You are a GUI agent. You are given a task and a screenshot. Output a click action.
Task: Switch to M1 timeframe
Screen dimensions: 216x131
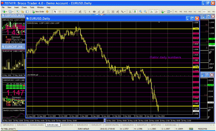tap(176, 12)
